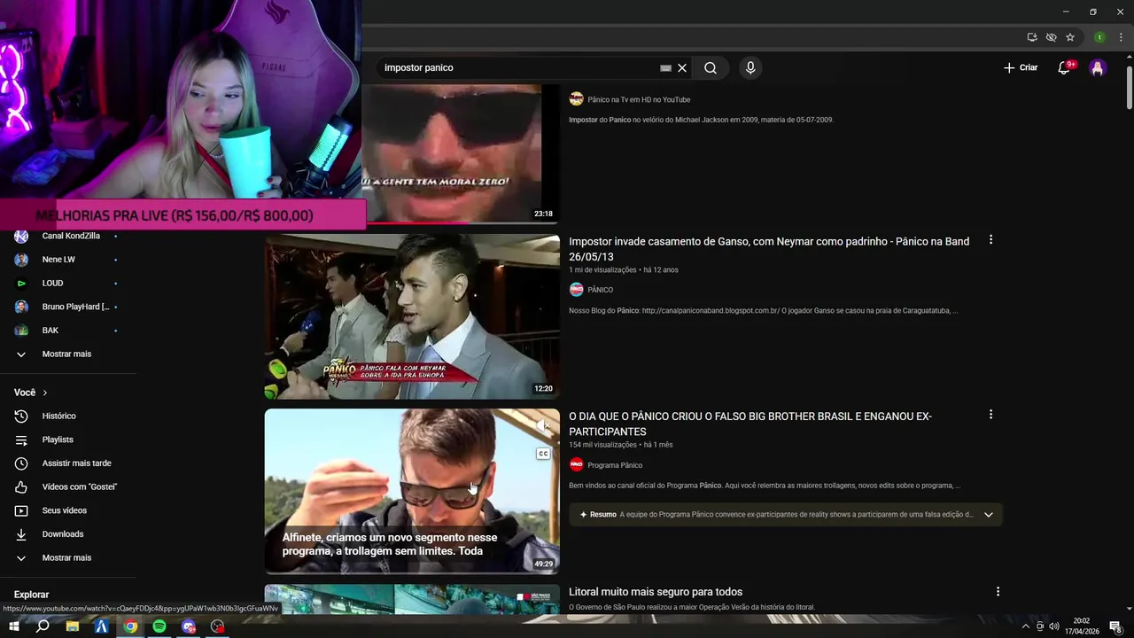The image size is (1134, 638).
Task: Open Discord from the taskbar
Action: click(189, 626)
